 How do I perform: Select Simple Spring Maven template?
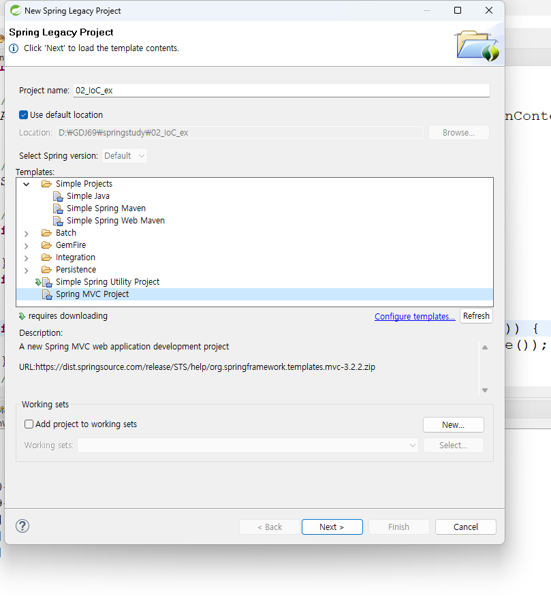tap(106, 208)
